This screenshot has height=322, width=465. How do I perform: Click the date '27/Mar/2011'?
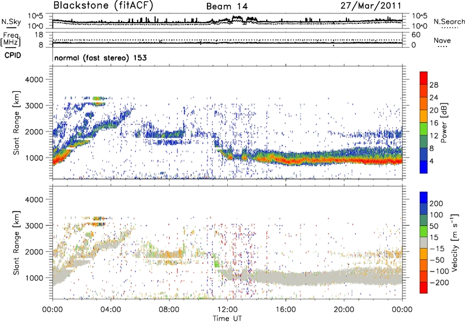[371, 6]
